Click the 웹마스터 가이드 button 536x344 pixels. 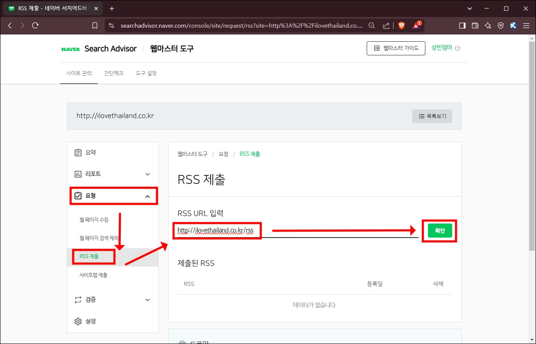click(x=396, y=48)
